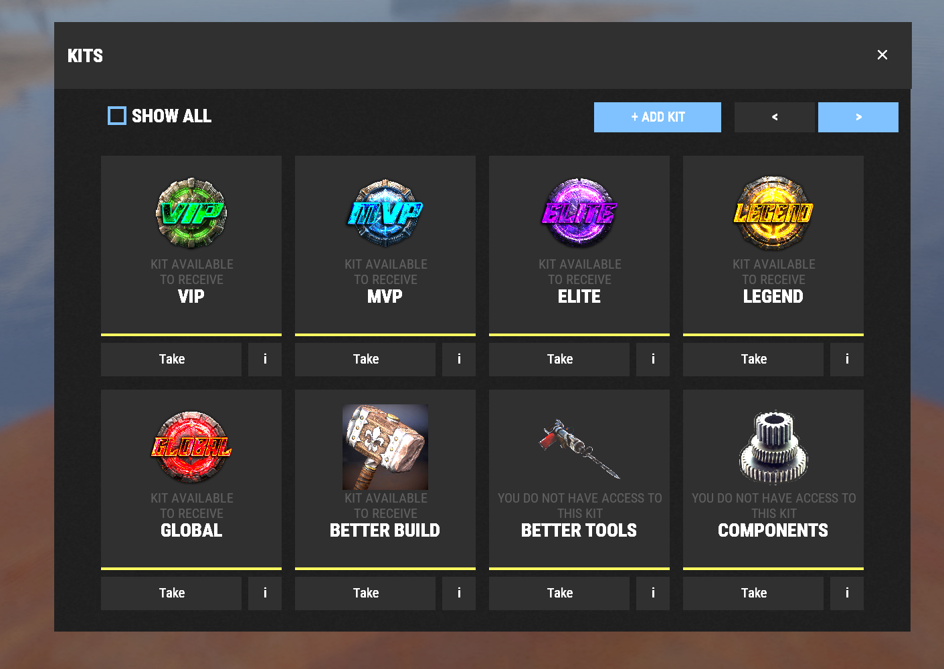Show info for the Global kit
The height and width of the screenshot is (669, 944).
(x=265, y=593)
